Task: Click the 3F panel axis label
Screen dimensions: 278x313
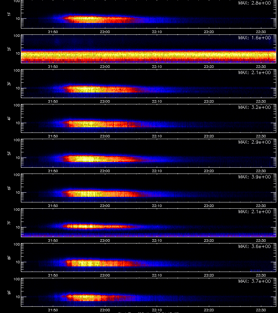Action: (9, 83)
